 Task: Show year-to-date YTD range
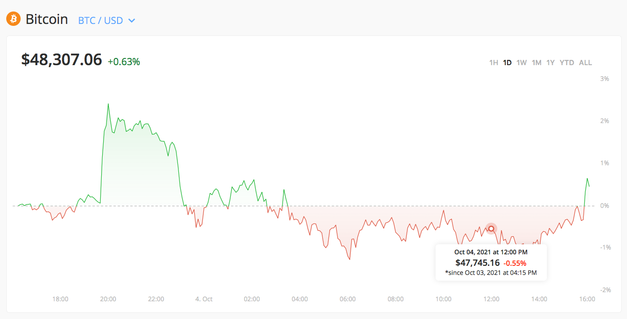click(567, 63)
